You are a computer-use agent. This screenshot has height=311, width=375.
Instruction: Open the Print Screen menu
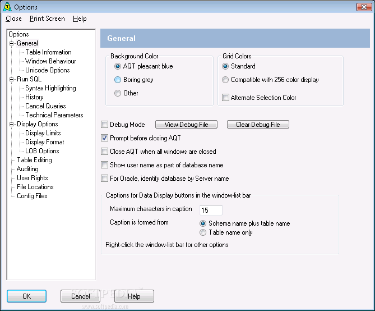47,19
